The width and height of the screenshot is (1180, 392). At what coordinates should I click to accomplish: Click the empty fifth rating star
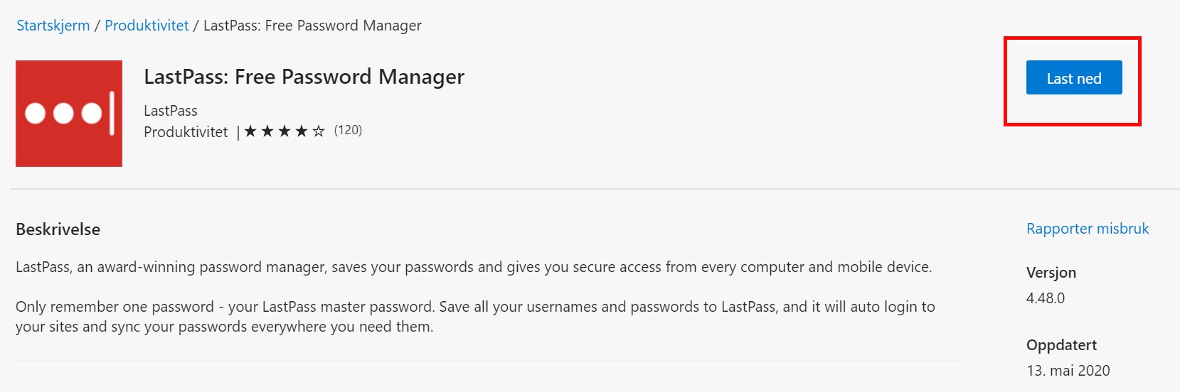click(319, 131)
